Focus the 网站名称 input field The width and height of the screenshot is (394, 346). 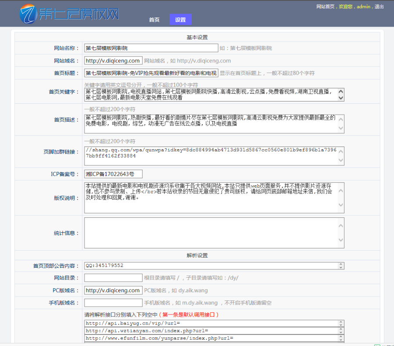coord(151,48)
